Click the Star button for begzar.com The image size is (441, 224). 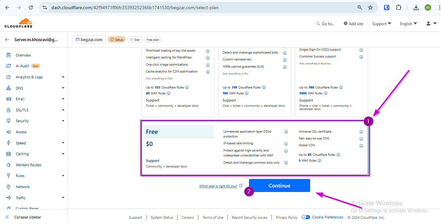tap(135, 40)
